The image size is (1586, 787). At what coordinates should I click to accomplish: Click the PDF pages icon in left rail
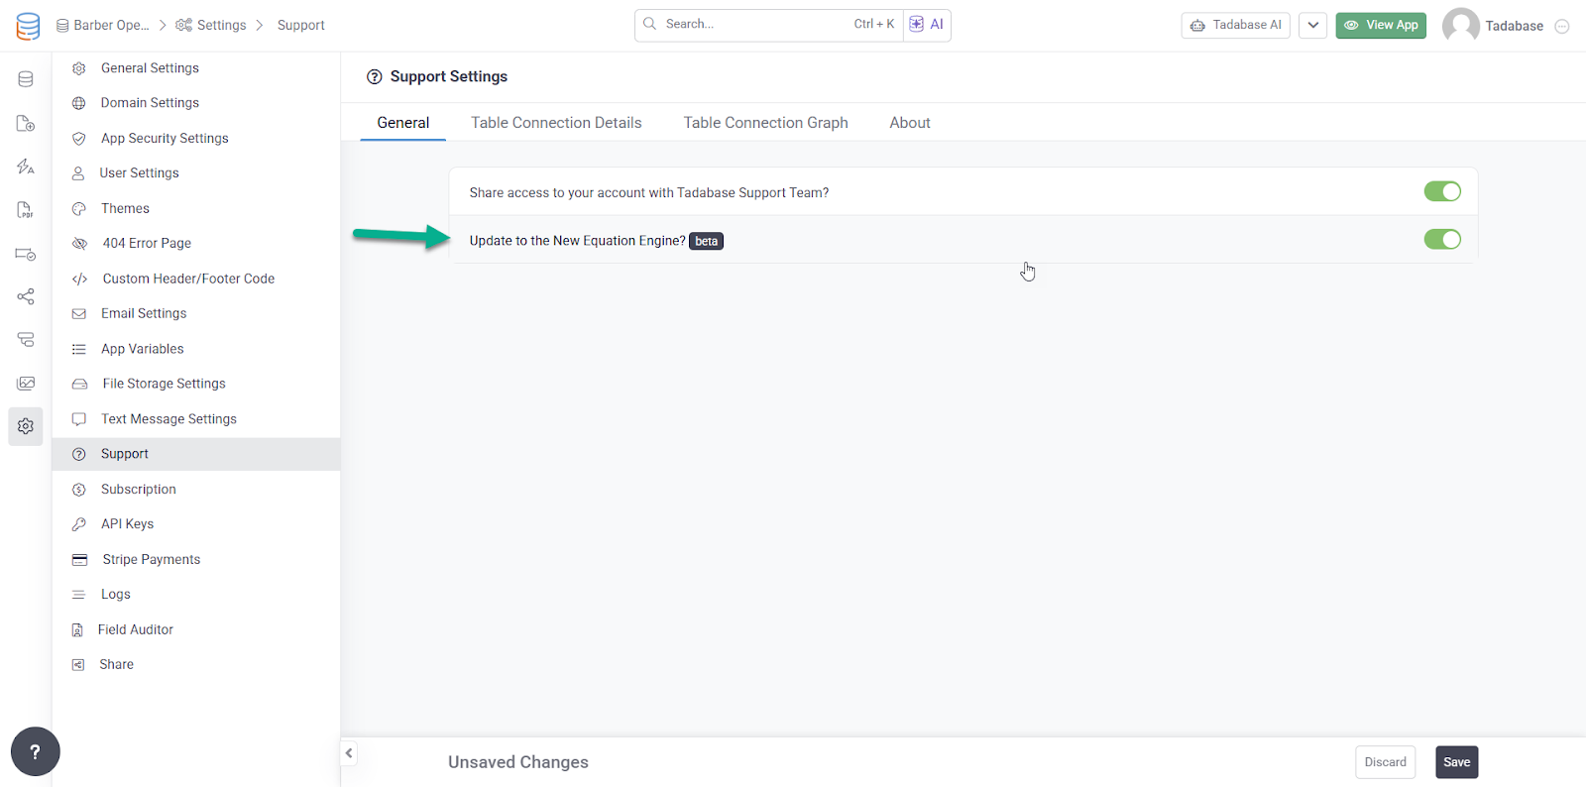[26, 210]
